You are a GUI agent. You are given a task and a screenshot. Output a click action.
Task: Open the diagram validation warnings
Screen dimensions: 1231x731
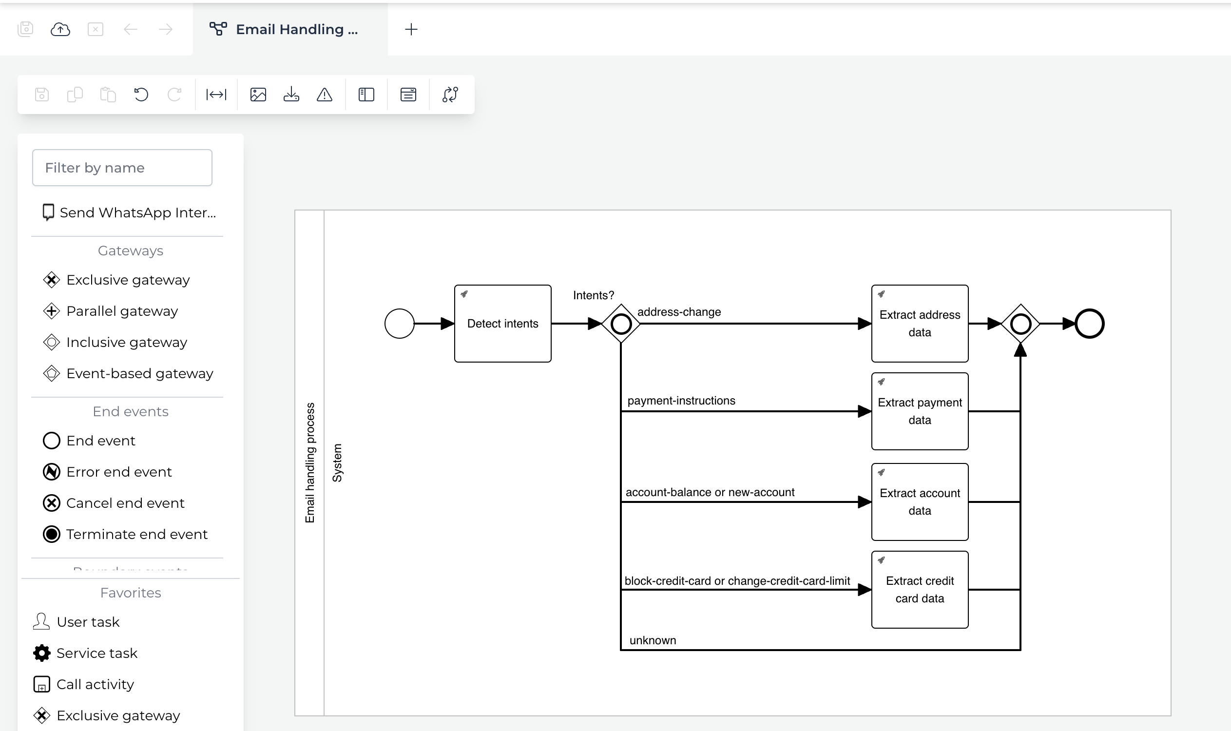click(x=325, y=94)
